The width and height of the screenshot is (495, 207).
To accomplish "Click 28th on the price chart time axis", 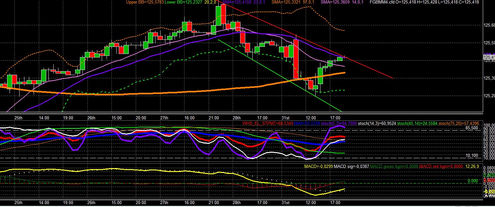I will [x=237, y=118].
